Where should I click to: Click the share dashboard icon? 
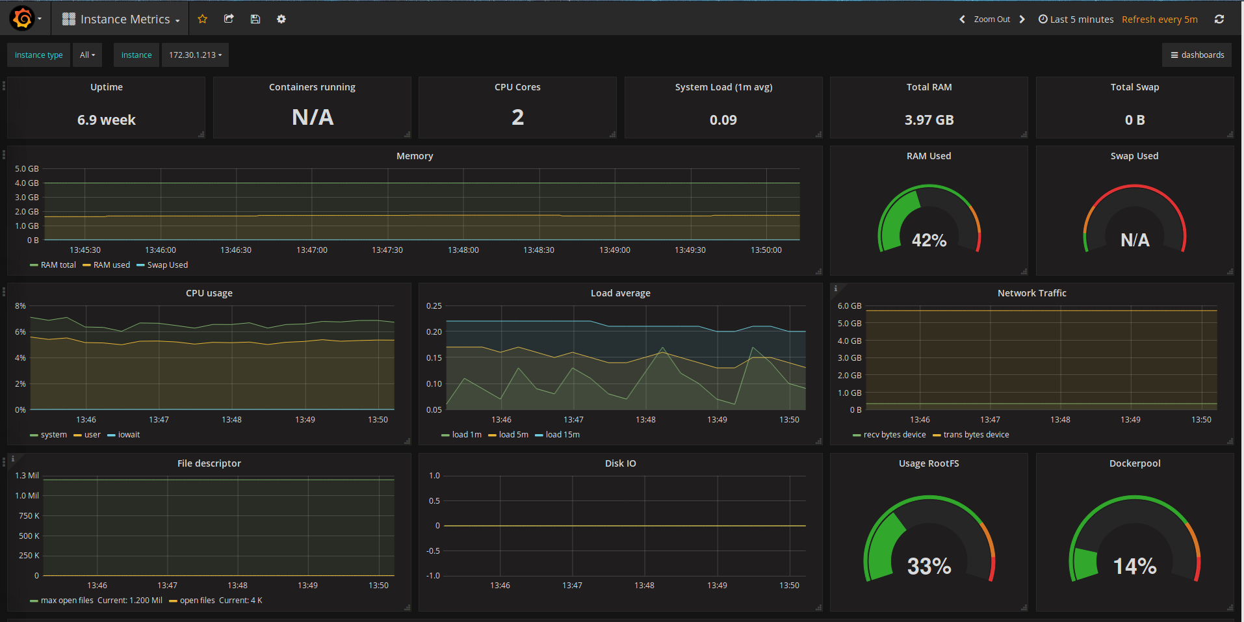229,19
